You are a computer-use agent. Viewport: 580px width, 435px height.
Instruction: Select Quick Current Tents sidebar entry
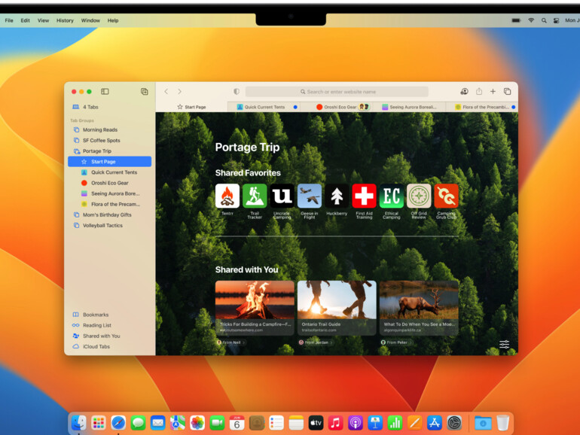109,172
